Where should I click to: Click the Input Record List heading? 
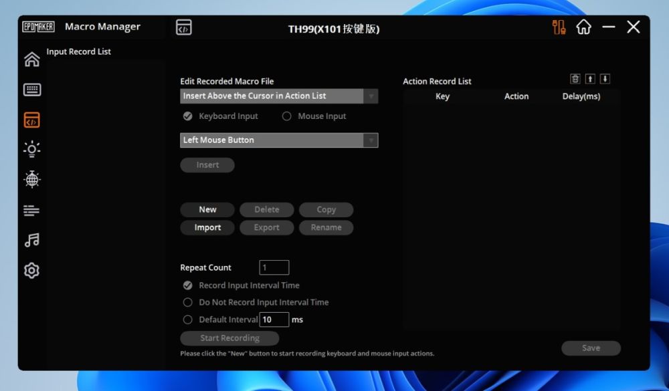click(78, 51)
